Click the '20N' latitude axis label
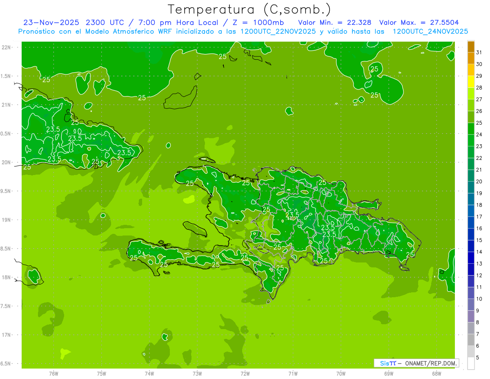This screenshot has height=379, width=490. [x=6, y=162]
